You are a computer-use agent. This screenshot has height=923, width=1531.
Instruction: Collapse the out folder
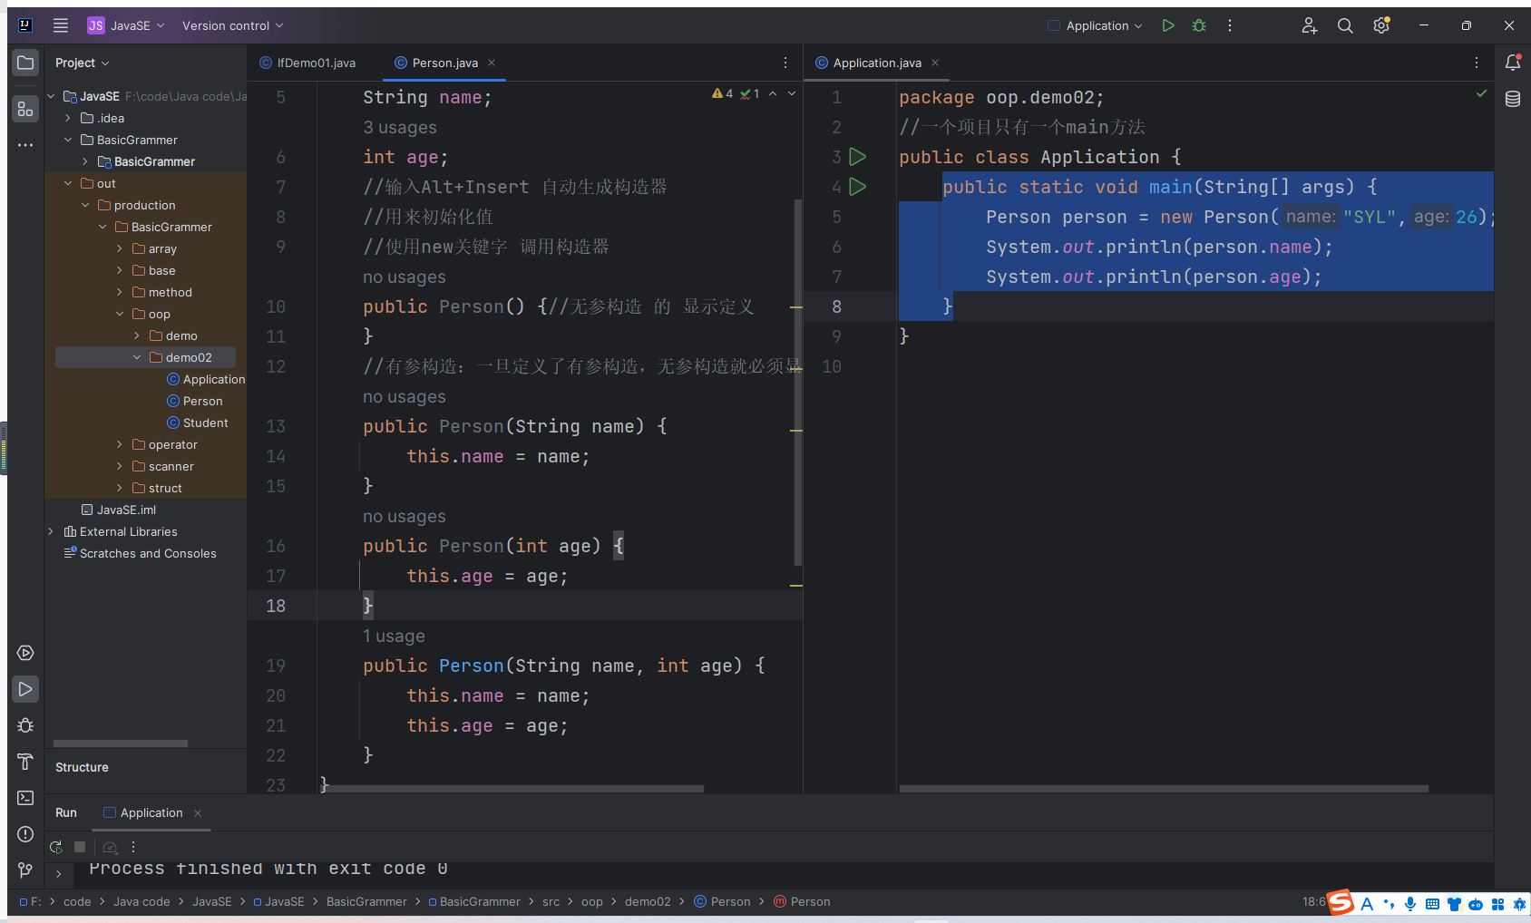pos(68,183)
